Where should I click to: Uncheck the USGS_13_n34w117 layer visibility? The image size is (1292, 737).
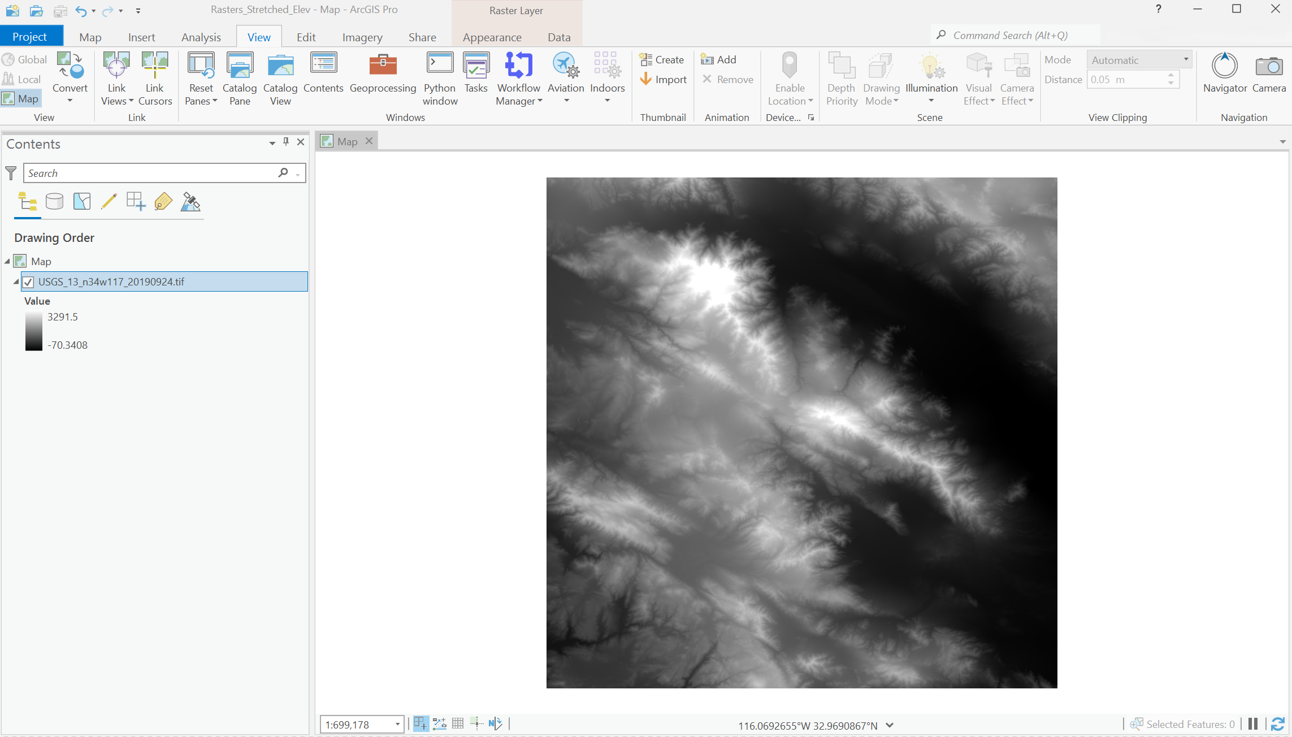(28, 281)
